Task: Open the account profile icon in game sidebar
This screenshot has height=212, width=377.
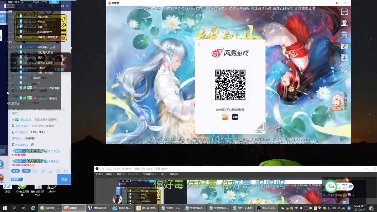Action: click(344, 23)
